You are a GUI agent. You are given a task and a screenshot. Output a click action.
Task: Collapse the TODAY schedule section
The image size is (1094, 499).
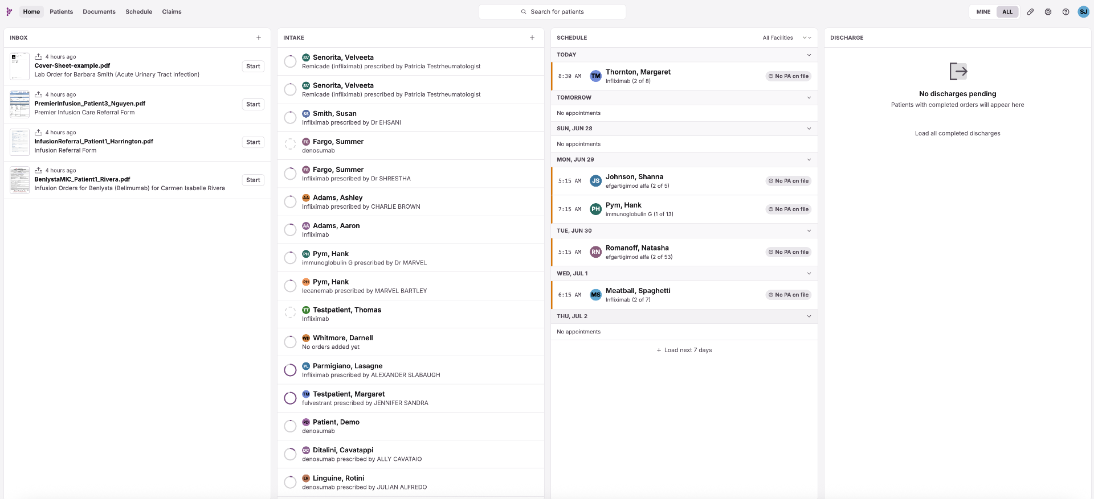(809, 55)
